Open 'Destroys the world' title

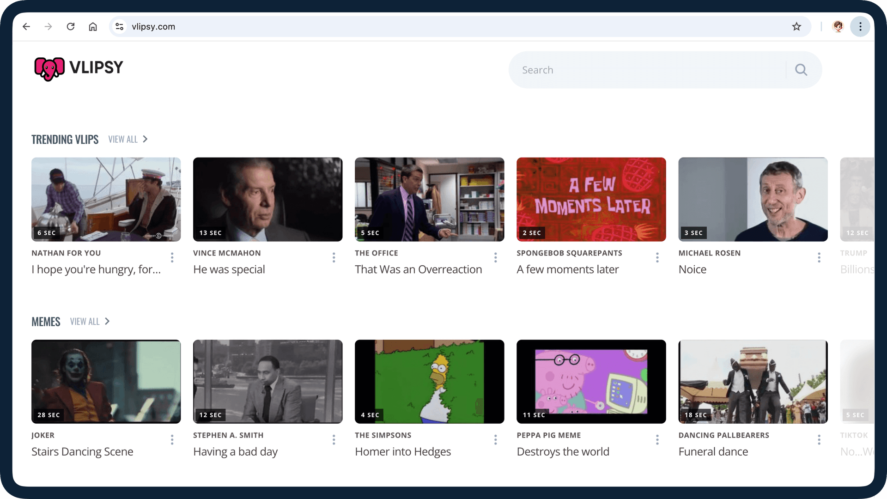point(563,452)
